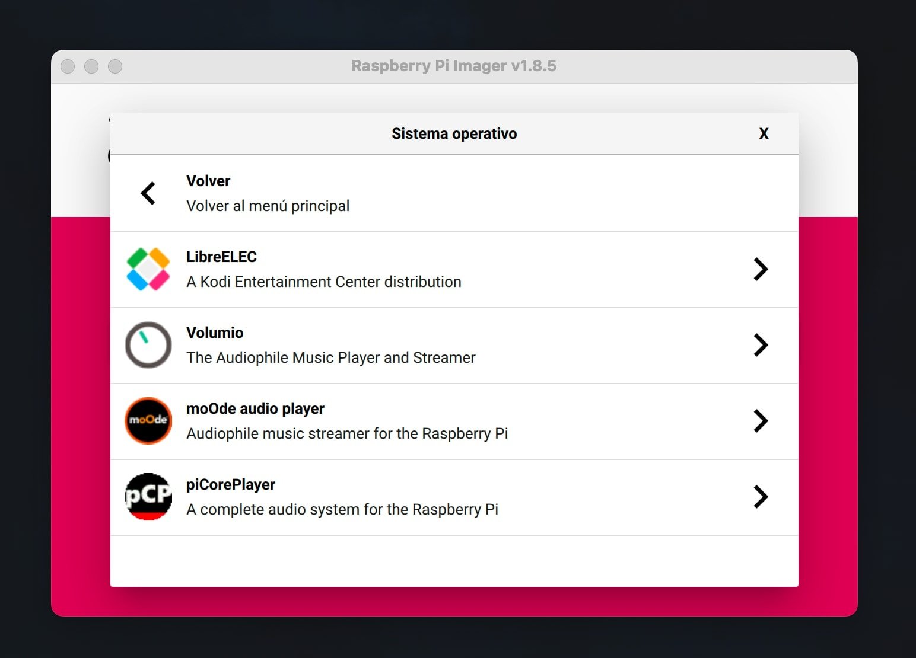Click the Volumio dial logo icon
916x658 pixels.
pyautogui.click(x=148, y=345)
